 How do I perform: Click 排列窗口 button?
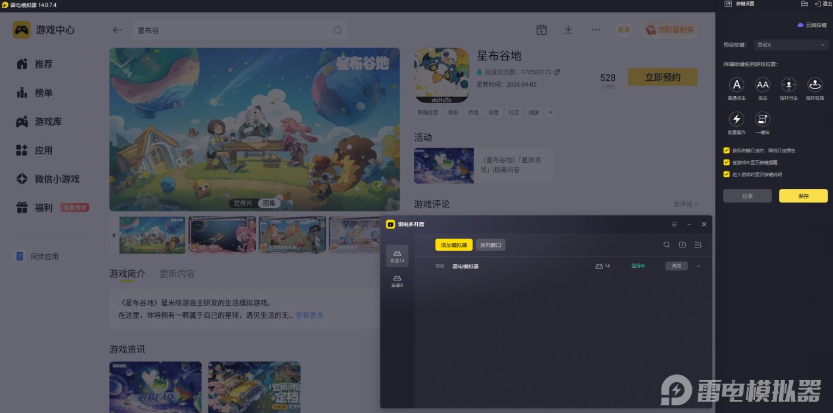pos(491,245)
